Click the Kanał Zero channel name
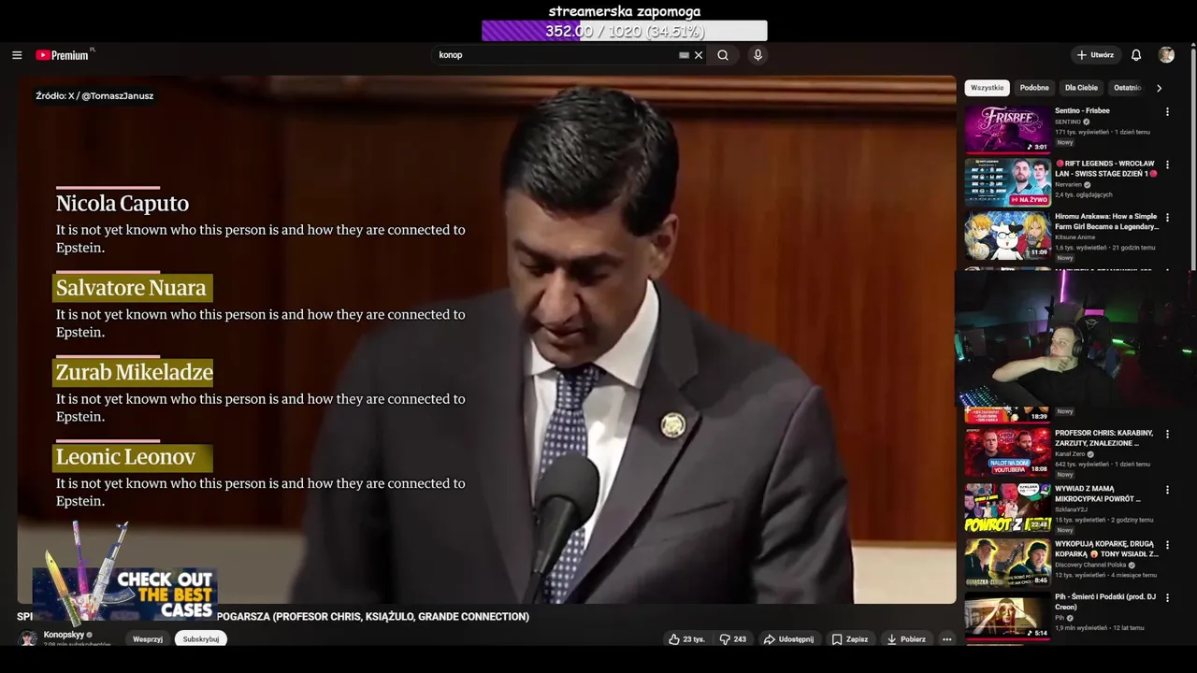This screenshot has width=1197, height=673. tap(1069, 454)
